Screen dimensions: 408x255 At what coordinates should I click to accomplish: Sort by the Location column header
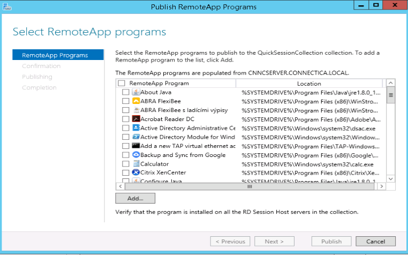coord(309,84)
